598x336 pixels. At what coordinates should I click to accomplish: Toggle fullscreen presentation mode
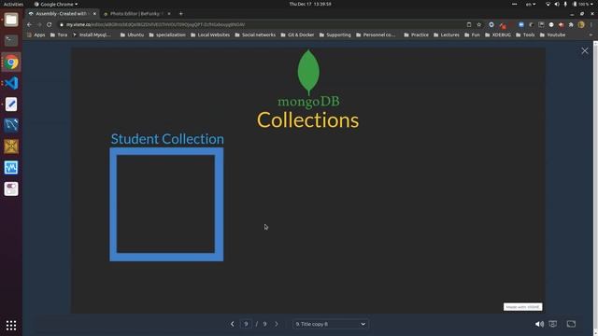pyautogui.click(x=571, y=324)
